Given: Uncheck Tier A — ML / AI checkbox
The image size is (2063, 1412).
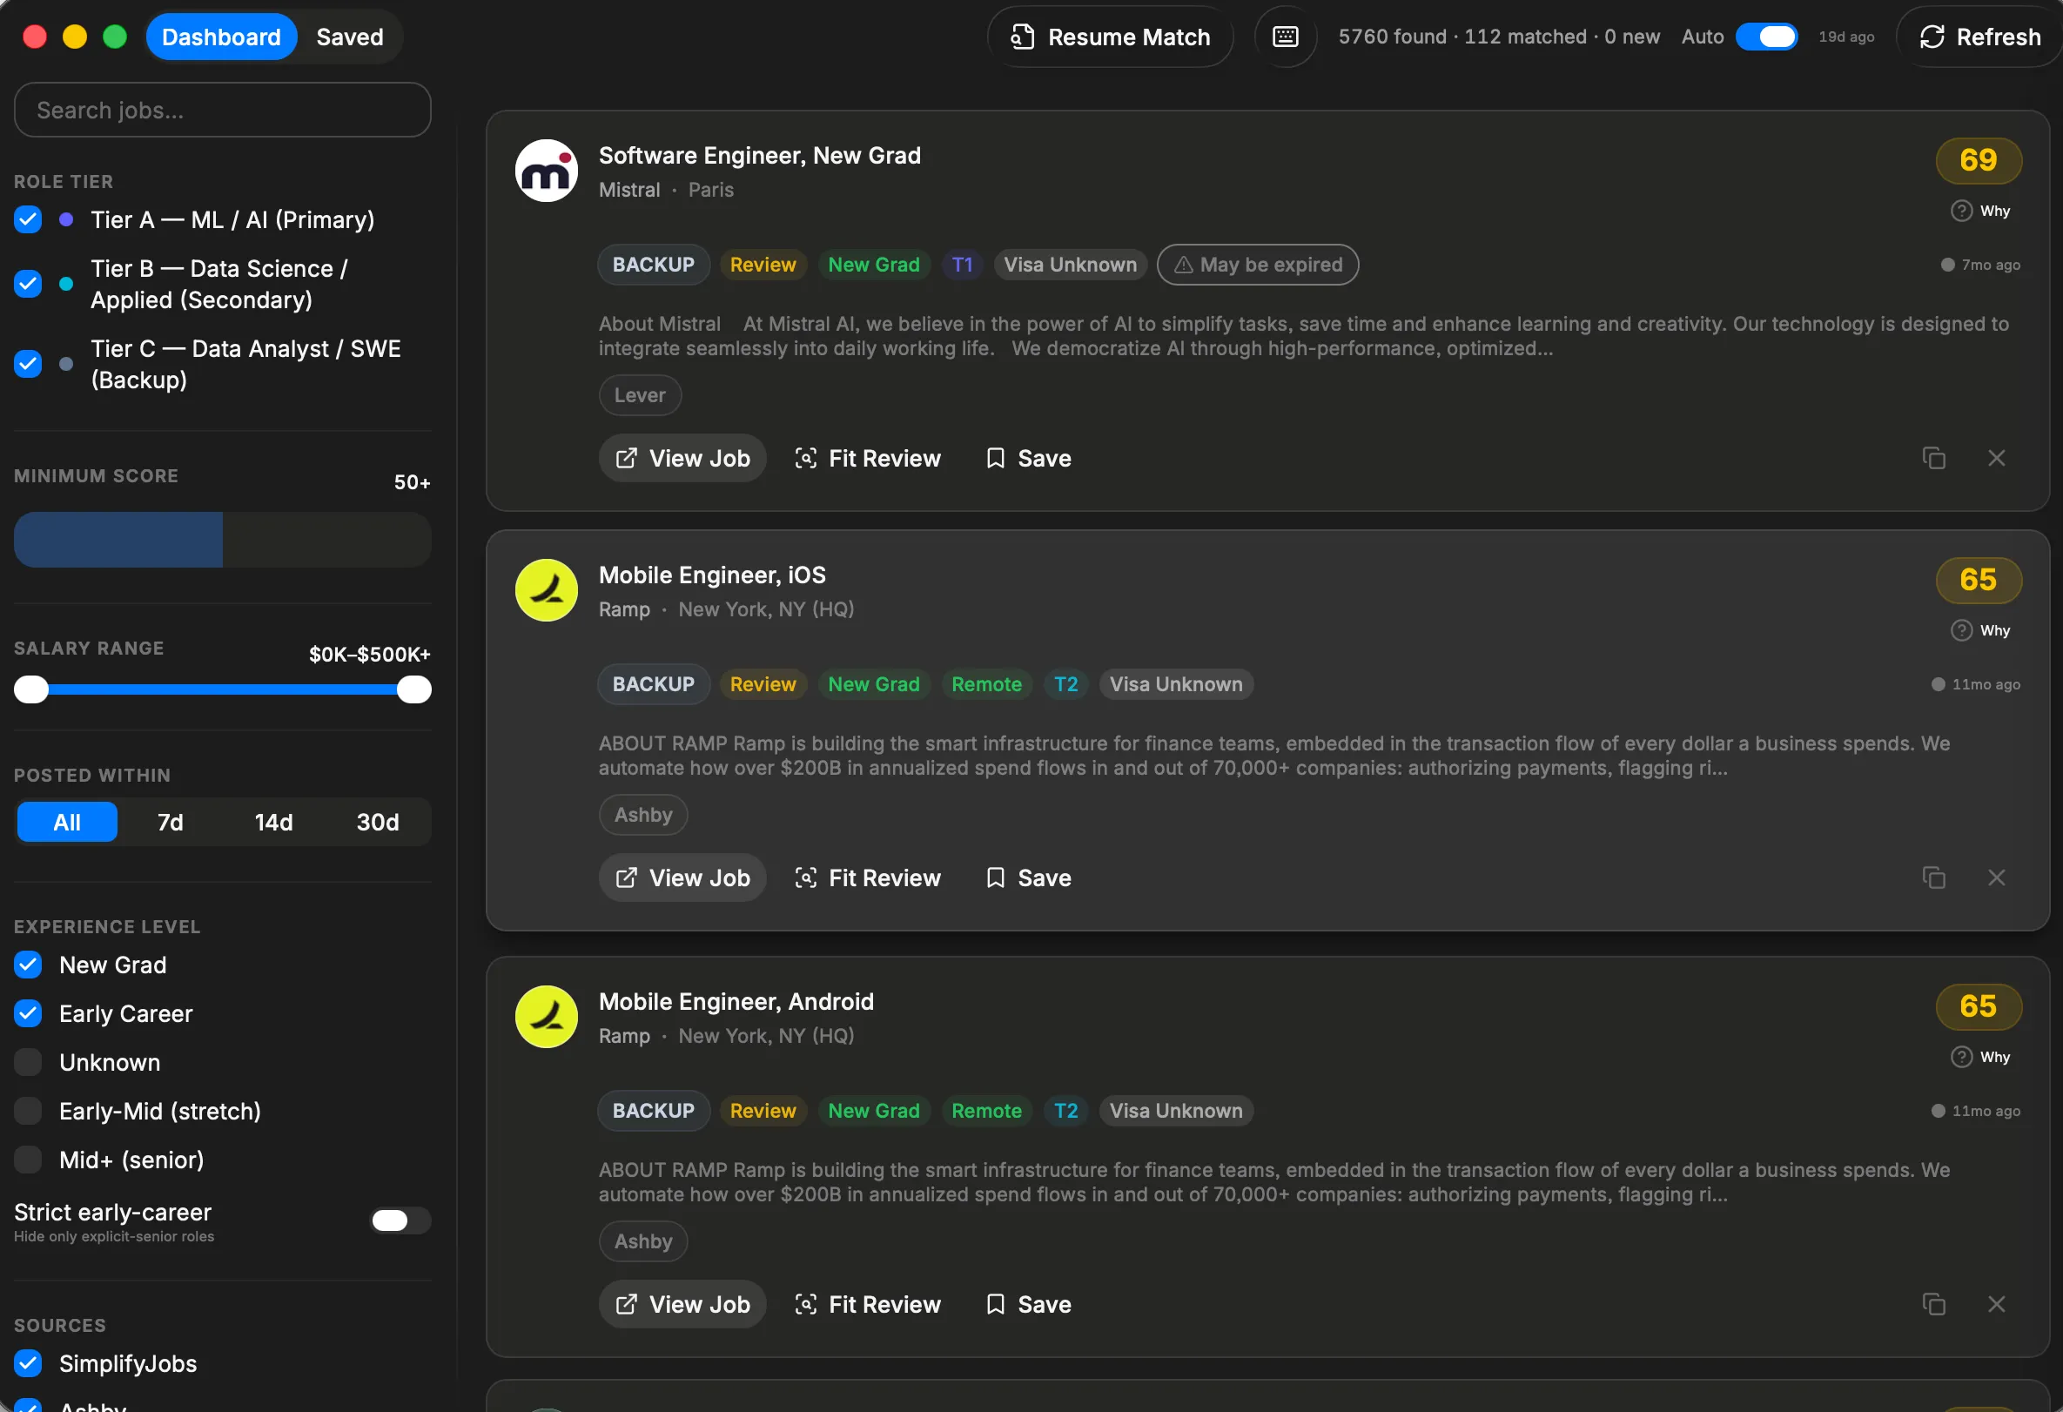Looking at the screenshot, I should click(29, 219).
